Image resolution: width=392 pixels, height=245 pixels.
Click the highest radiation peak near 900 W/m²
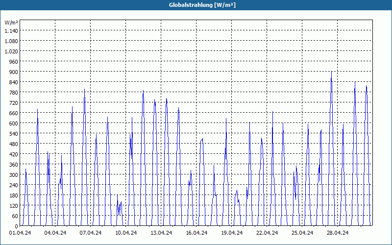[x=332, y=72]
